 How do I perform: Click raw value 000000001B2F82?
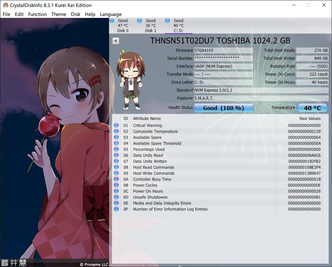(304, 161)
